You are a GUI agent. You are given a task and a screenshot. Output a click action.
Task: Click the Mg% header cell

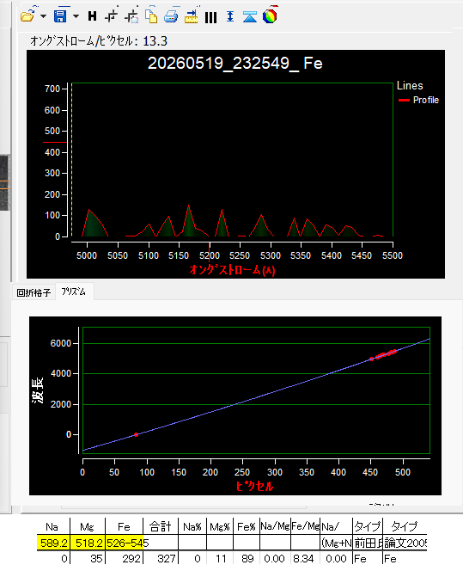tap(220, 526)
